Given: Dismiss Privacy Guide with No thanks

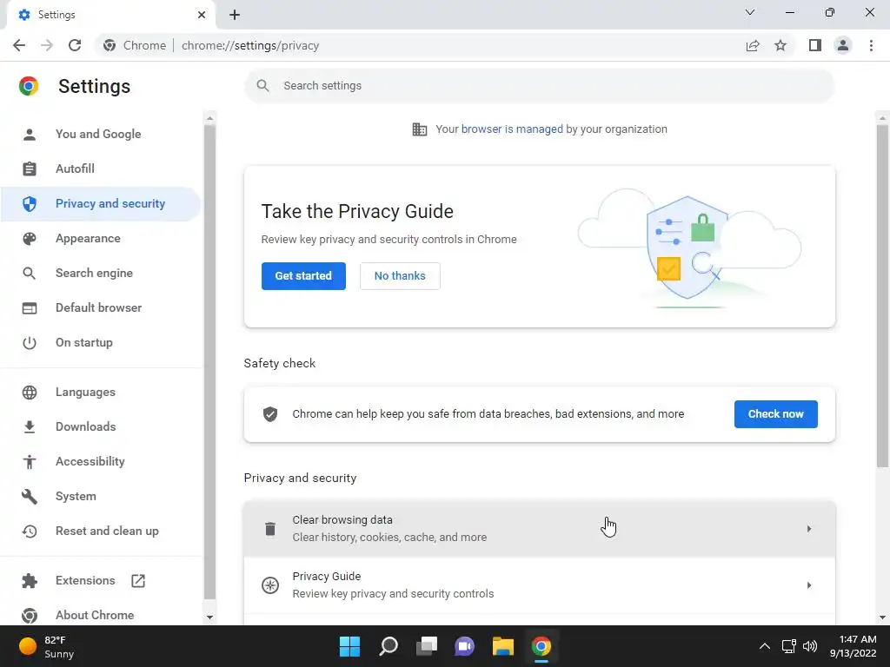Looking at the screenshot, I should tap(400, 275).
